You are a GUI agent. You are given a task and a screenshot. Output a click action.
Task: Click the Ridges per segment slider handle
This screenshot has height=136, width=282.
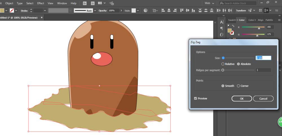[x=223, y=70]
